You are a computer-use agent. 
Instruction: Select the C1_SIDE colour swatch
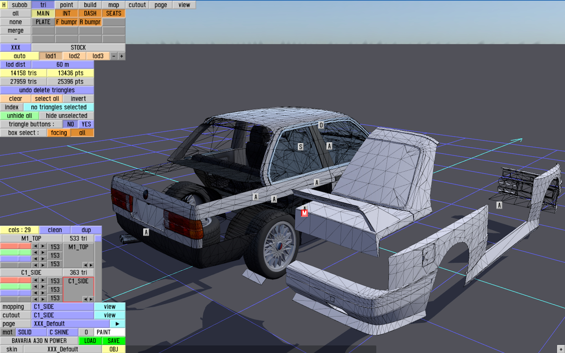78,289
